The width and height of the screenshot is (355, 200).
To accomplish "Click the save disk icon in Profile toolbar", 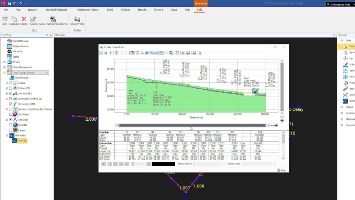I will pos(188,53).
